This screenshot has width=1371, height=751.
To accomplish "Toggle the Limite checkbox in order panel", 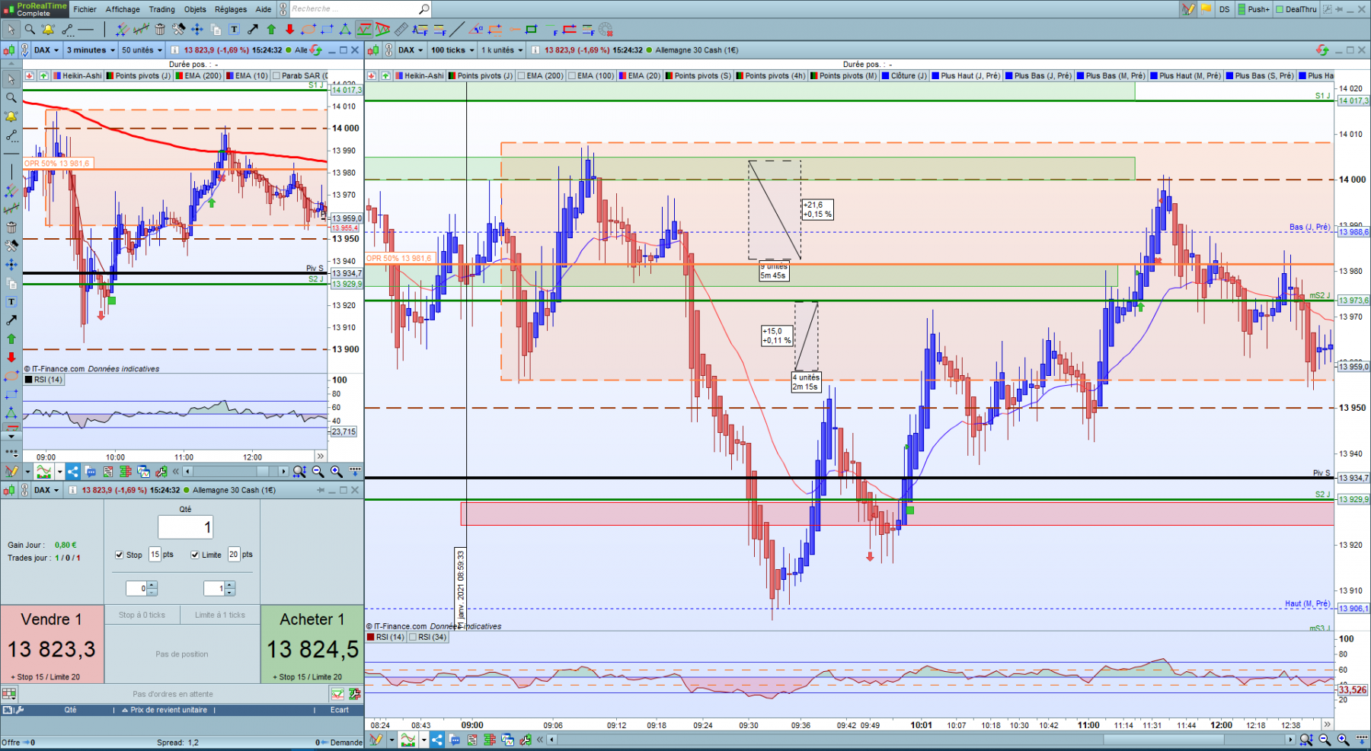I will [195, 555].
